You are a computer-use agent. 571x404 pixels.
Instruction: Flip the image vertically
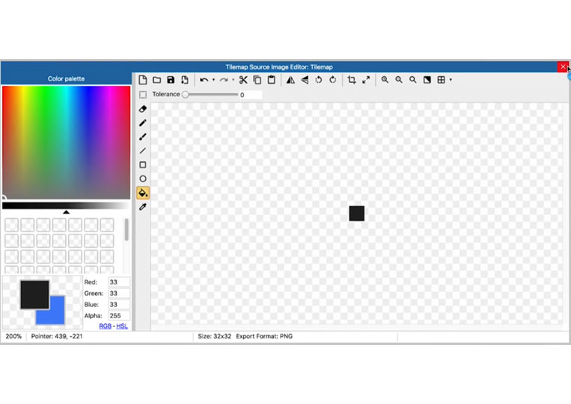coord(305,80)
